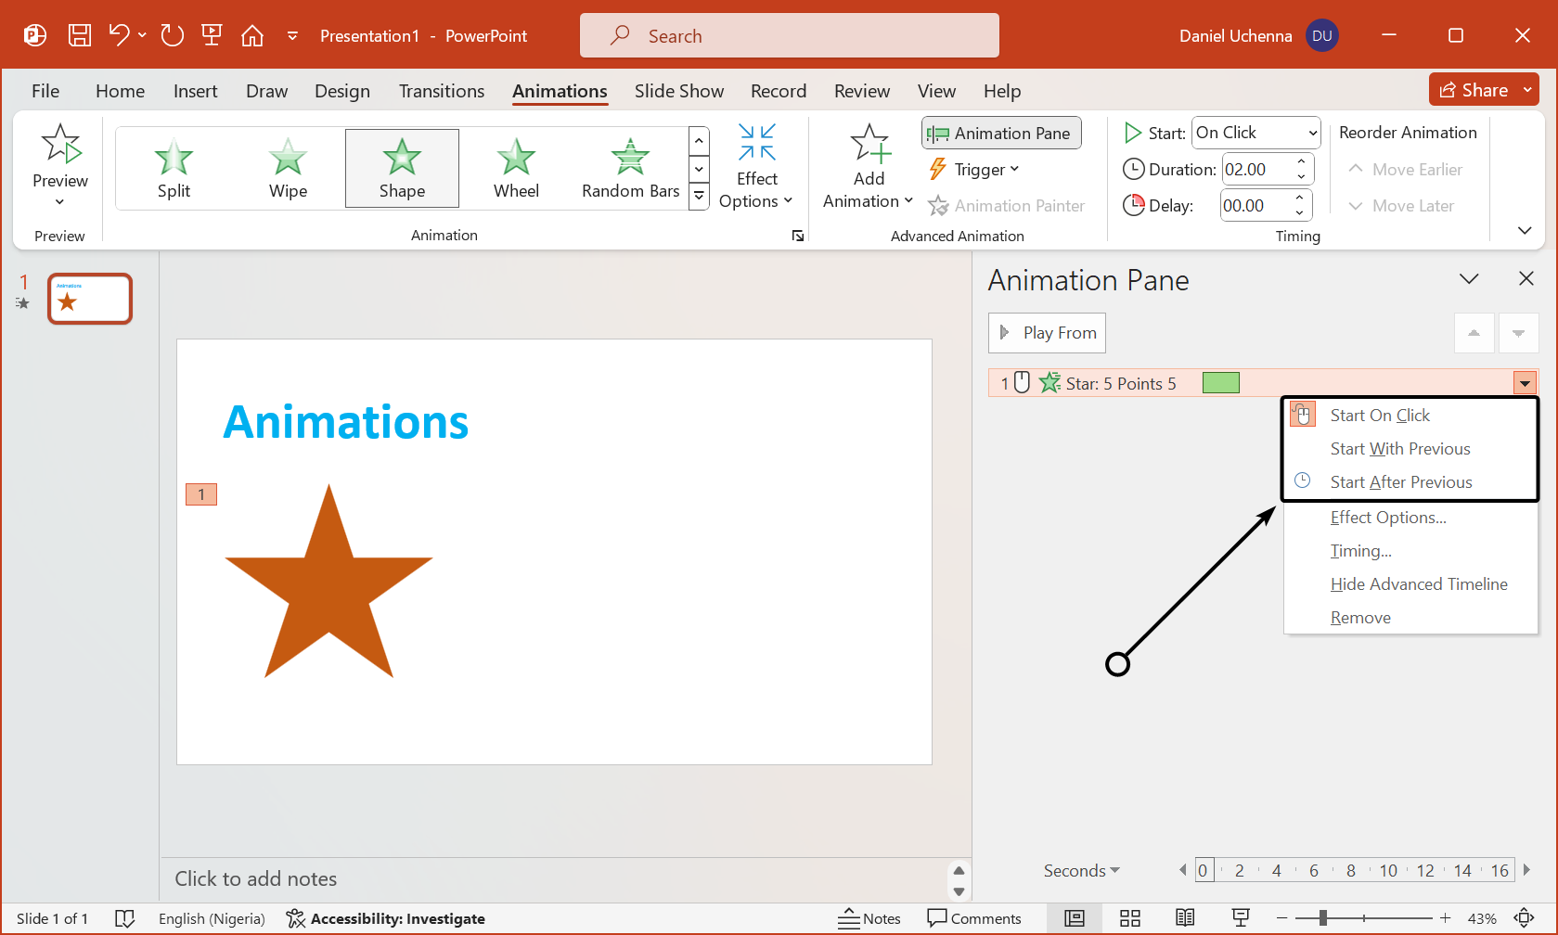Click the Play From button

[x=1048, y=333]
